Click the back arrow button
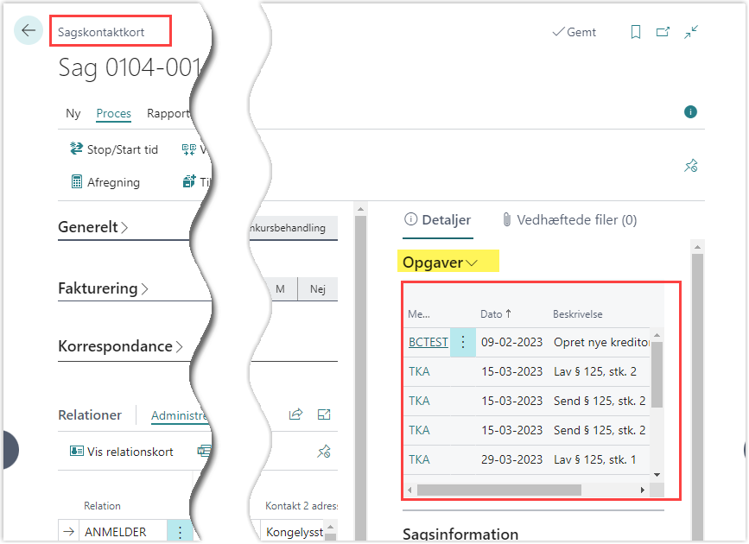This screenshot has height=544, width=749. 29,31
